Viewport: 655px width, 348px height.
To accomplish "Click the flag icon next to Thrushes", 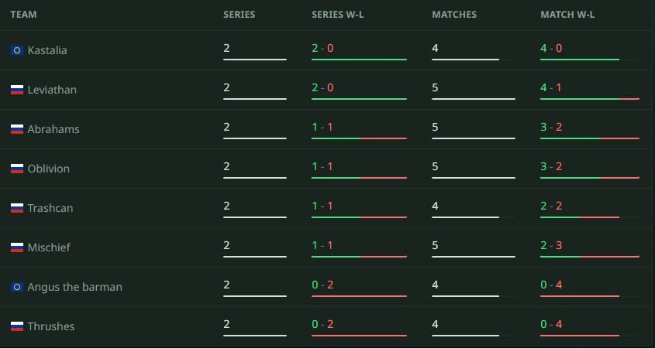I will point(17,326).
